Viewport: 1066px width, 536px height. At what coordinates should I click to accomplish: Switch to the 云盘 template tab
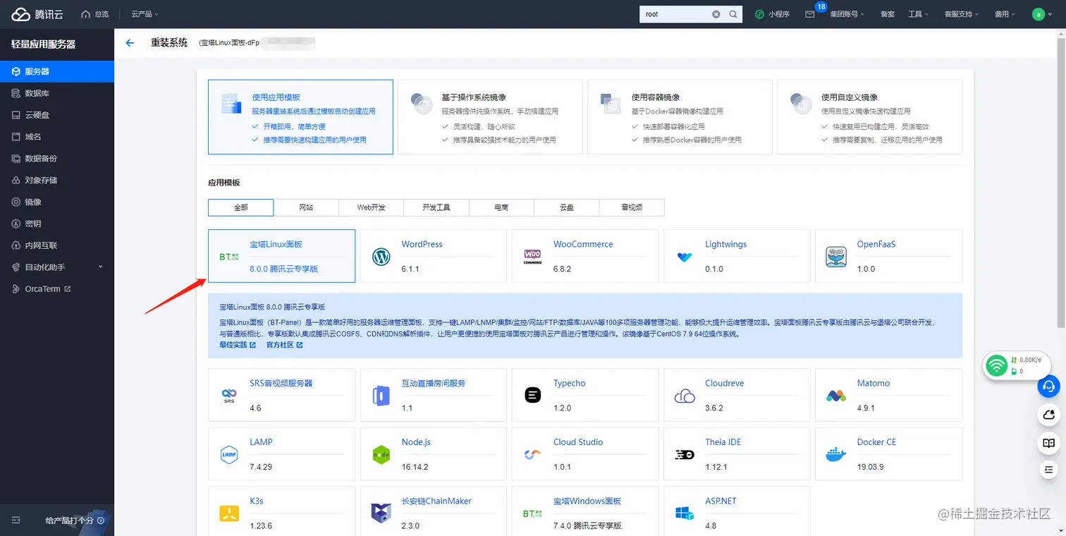click(567, 207)
